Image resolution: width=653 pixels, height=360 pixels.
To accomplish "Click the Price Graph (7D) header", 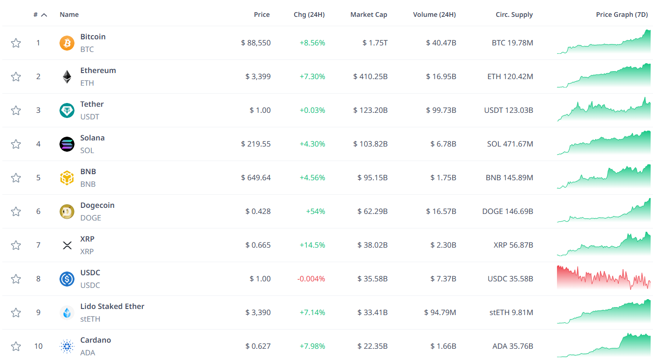I will coord(622,15).
